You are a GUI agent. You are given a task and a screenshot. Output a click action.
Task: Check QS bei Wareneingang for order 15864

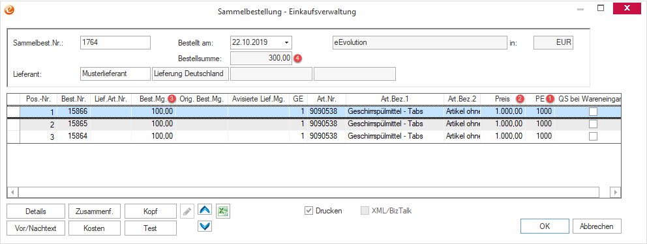(x=593, y=136)
